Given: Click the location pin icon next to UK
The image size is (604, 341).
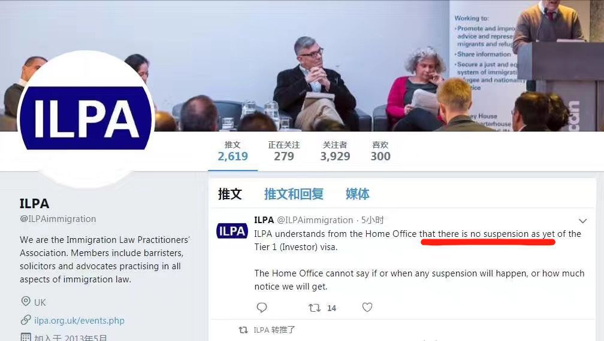Looking at the screenshot, I should pos(26,301).
